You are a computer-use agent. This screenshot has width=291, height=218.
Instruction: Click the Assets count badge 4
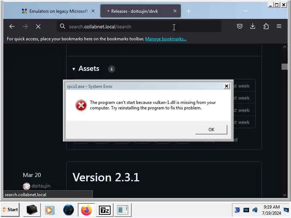click(111, 69)
